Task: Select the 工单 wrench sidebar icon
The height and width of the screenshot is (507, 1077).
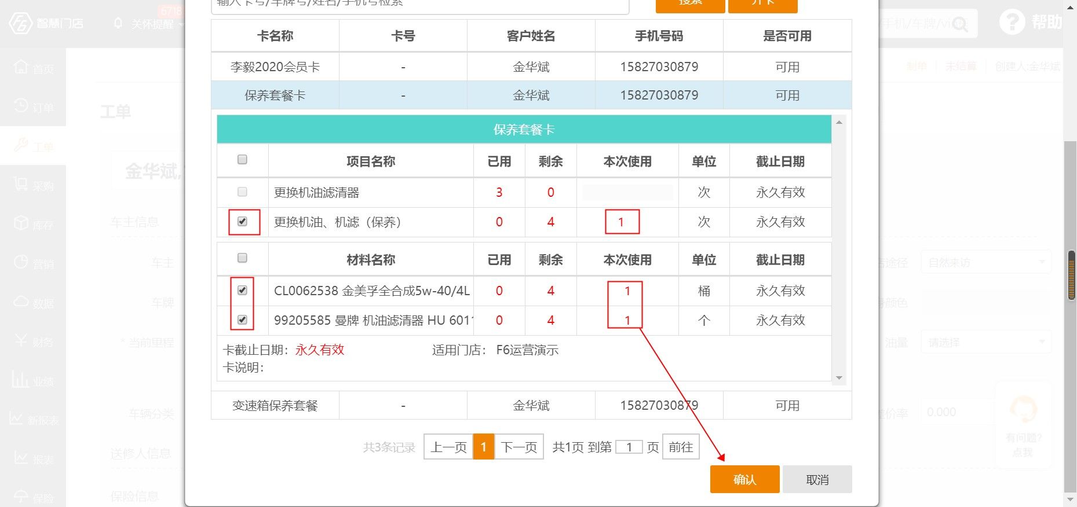Action: click(21, 145)
